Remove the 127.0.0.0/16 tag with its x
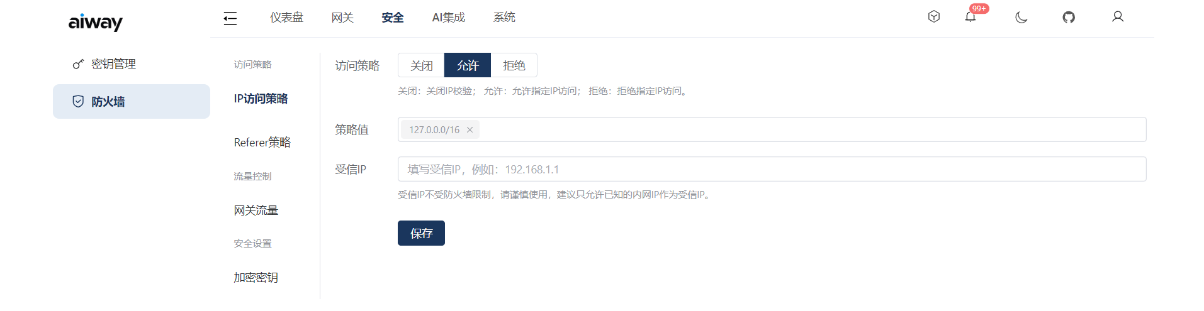Viewport: 1204px width, 311px height. tap(470, 130)
